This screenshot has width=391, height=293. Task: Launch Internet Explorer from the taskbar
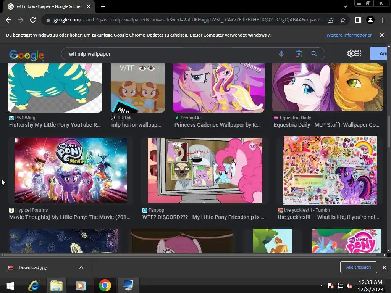coord(34,285)
